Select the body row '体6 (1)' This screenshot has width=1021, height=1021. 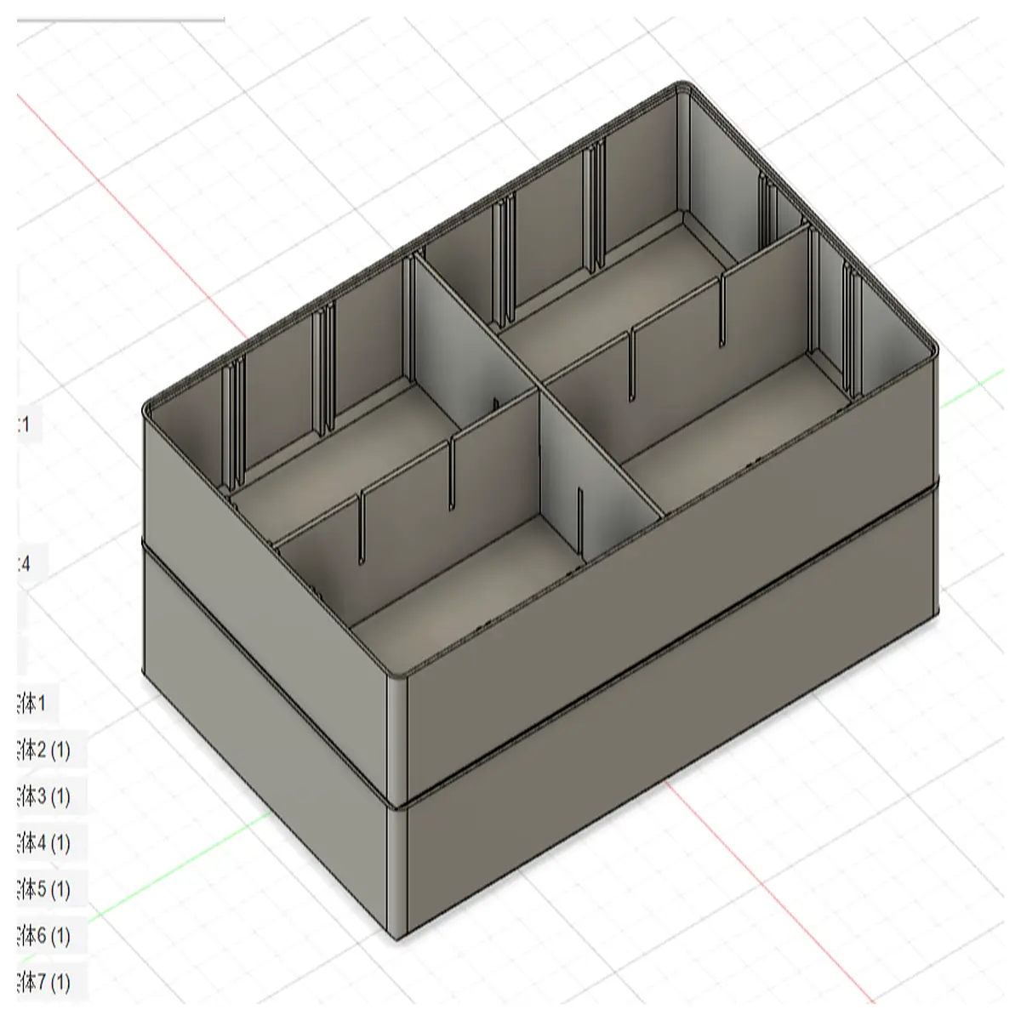tap(52, 936)
